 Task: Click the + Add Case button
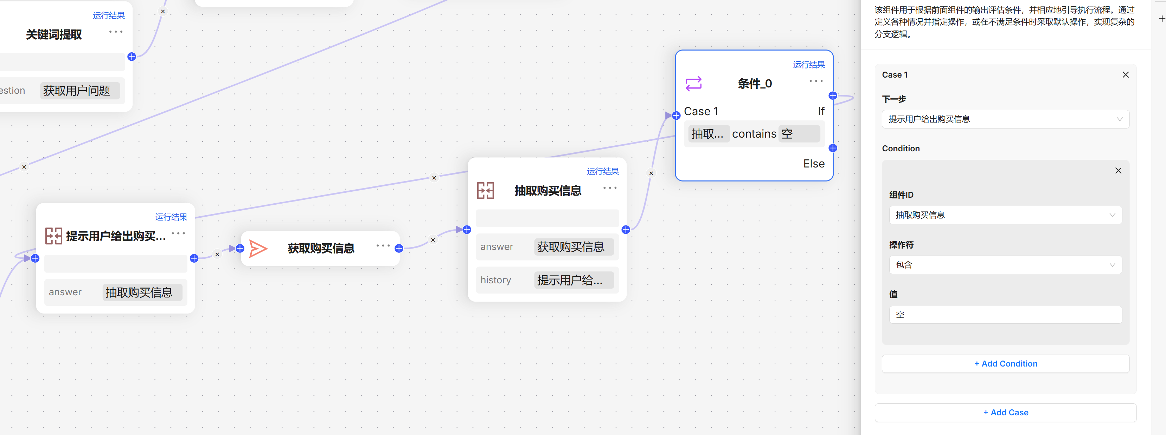click(1005, 413)
